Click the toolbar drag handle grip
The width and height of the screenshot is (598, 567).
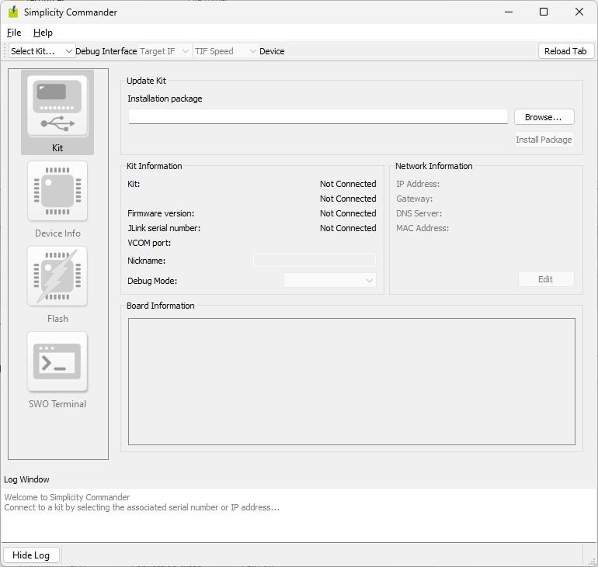click(5, 51)
